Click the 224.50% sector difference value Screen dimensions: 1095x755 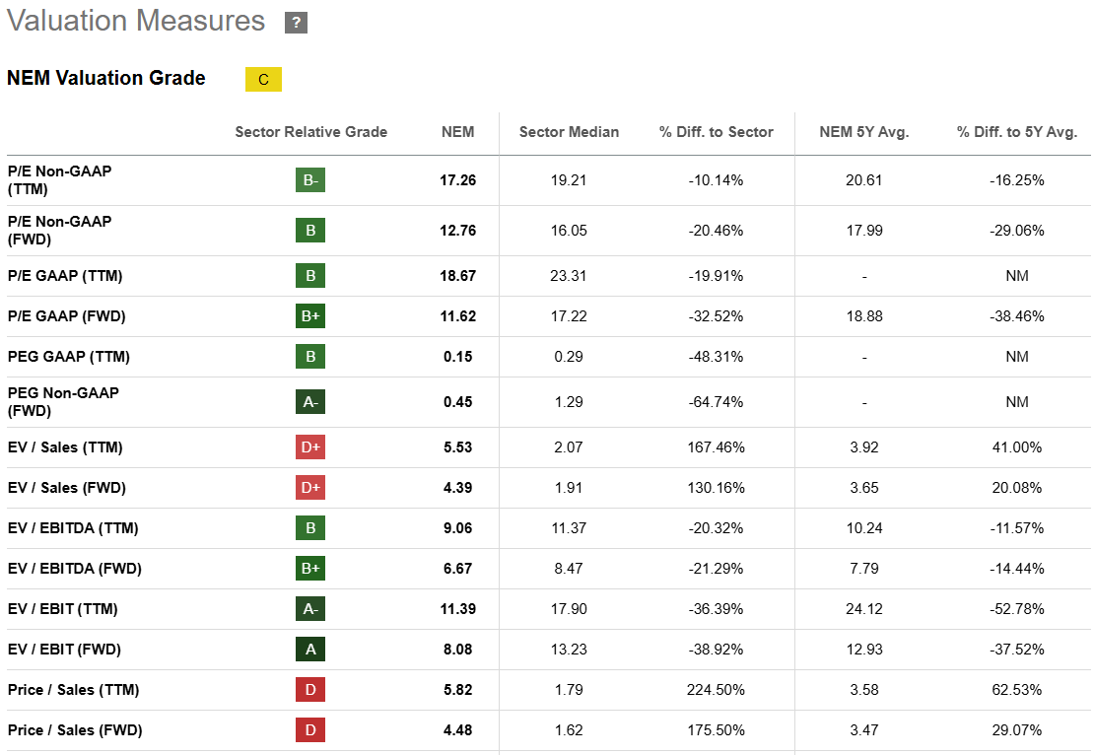click(716, 690)
